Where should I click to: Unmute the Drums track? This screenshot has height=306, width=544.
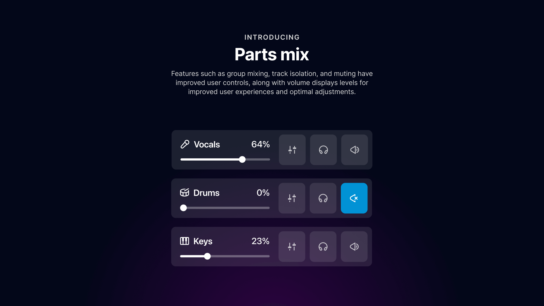tap(354, 198)
